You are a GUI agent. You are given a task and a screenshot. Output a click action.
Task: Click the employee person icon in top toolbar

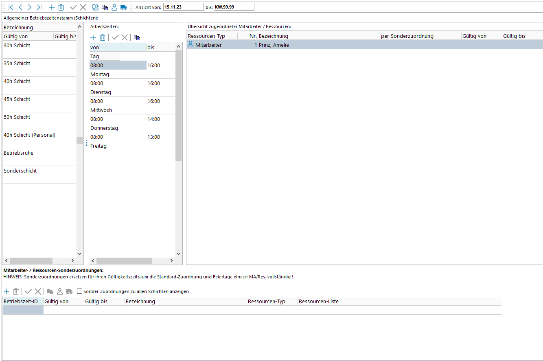(x=114, y=7)
